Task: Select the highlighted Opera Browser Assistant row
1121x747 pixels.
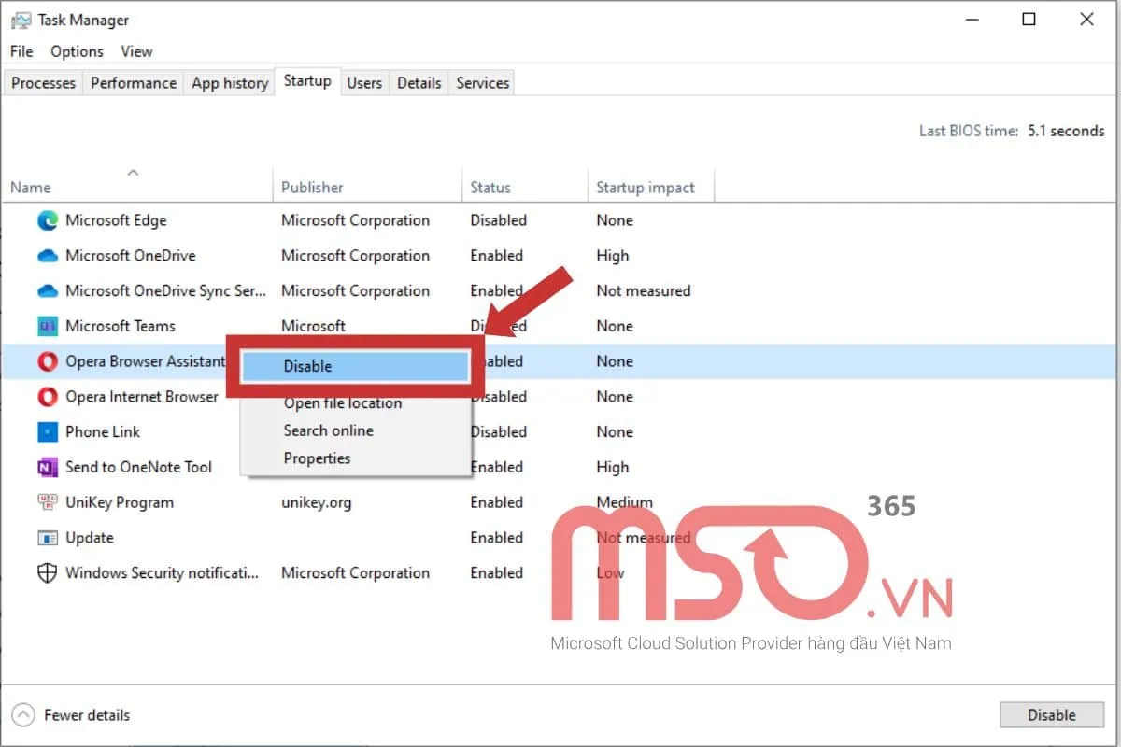Action: 140,361
